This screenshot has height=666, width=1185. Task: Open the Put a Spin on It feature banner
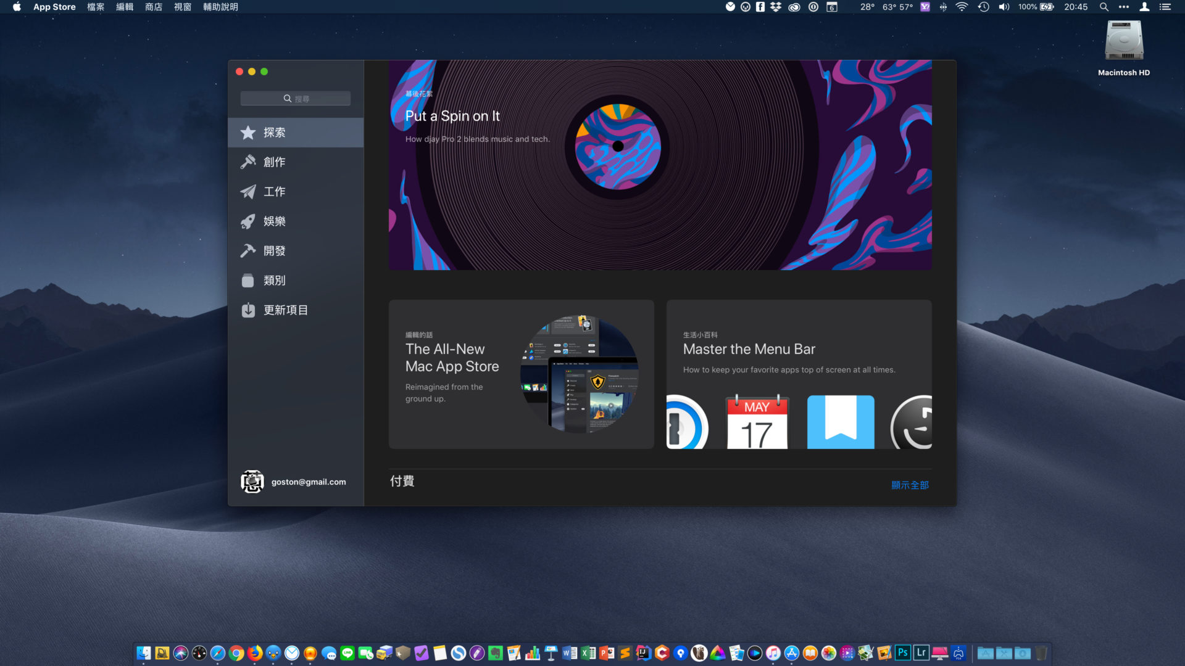pos(660,165)
